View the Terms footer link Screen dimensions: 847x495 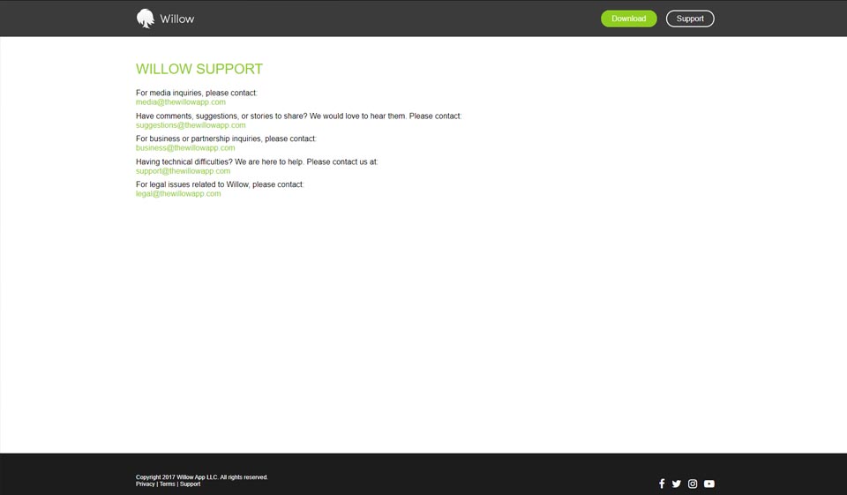167,484
